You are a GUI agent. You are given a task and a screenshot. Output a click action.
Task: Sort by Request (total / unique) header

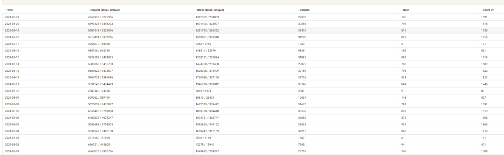click(105, 10)
